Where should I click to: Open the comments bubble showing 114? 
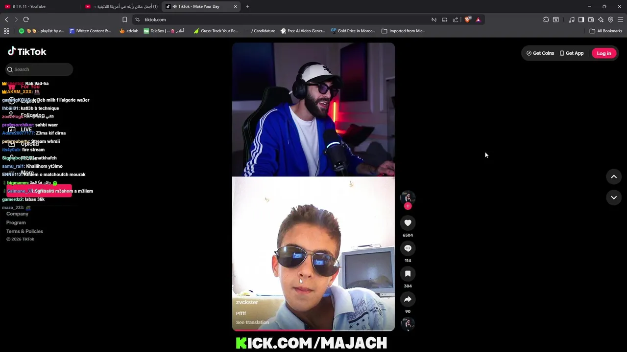[x=408, y=248]
